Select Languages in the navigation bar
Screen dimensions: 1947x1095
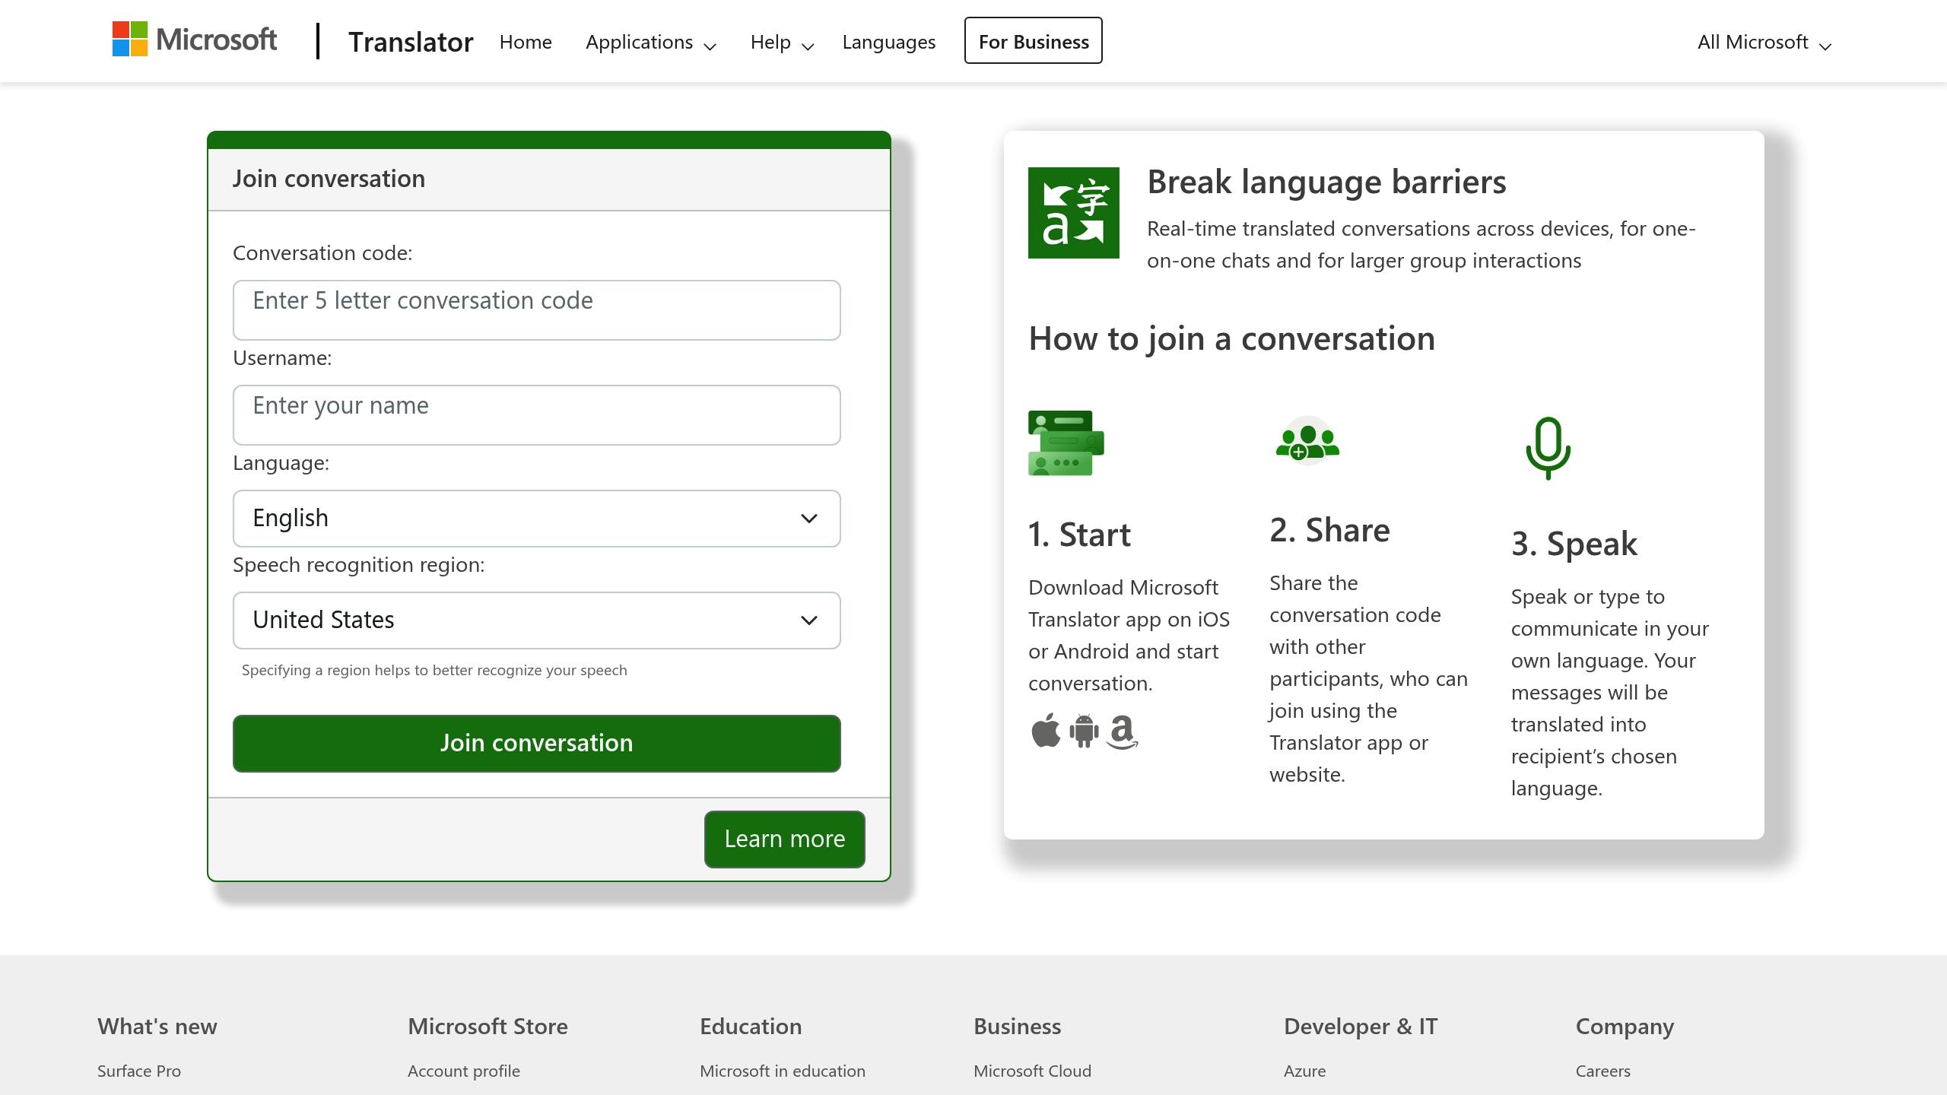pos(888,42)
